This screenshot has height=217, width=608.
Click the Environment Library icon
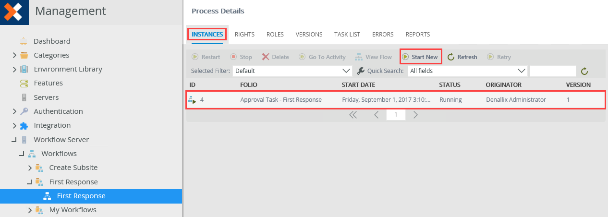coord(24,69)
